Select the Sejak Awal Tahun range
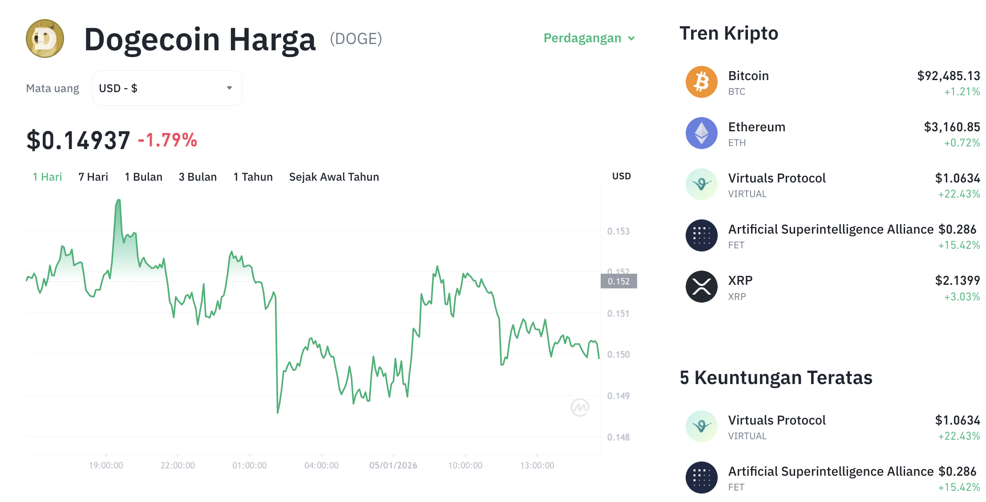Viewport: 986px width, 502px height. [334, 177]
